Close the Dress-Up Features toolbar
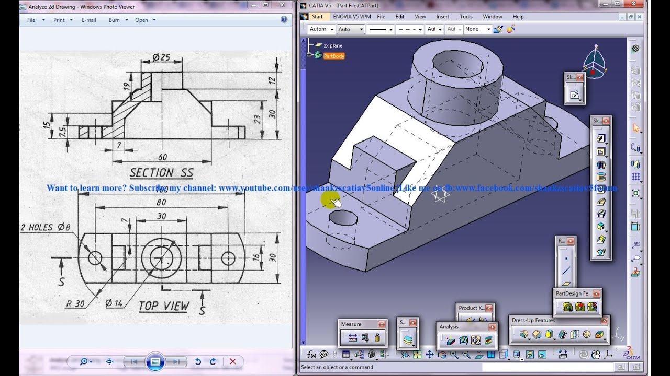This screenshot has height=376, width=670. pos(605,320)
